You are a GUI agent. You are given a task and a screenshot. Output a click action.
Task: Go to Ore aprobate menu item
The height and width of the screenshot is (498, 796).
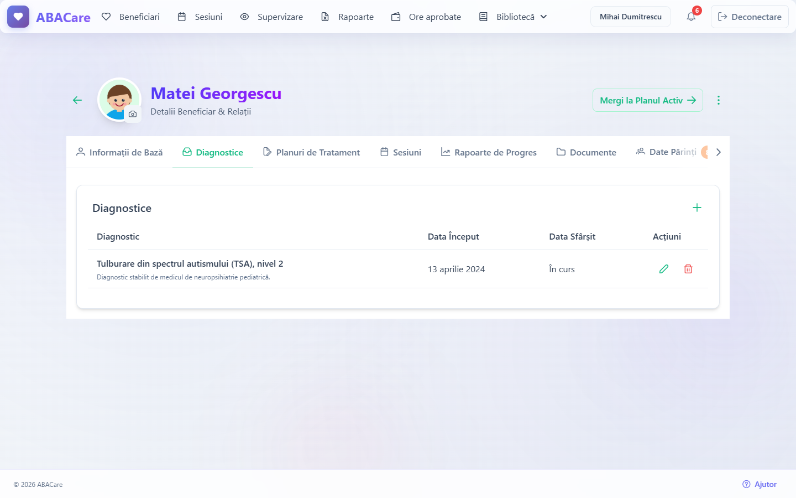pyautogui.click(x=426, y=17)
